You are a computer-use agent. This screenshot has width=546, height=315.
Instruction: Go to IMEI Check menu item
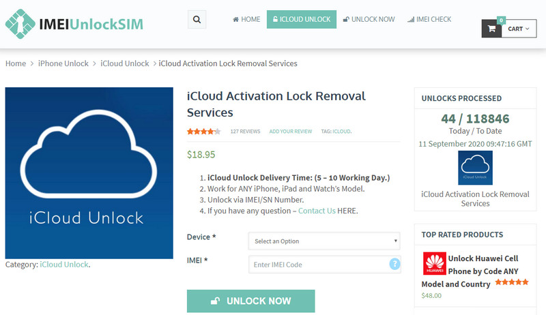click(x=429, y=20)
